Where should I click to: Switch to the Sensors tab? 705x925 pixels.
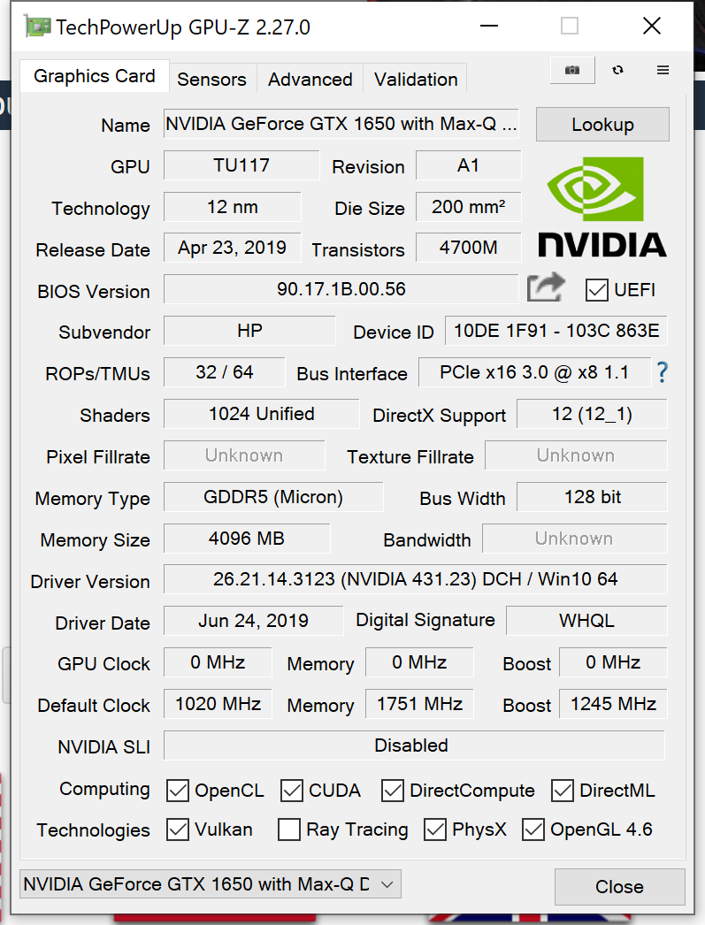coord(211,79)
